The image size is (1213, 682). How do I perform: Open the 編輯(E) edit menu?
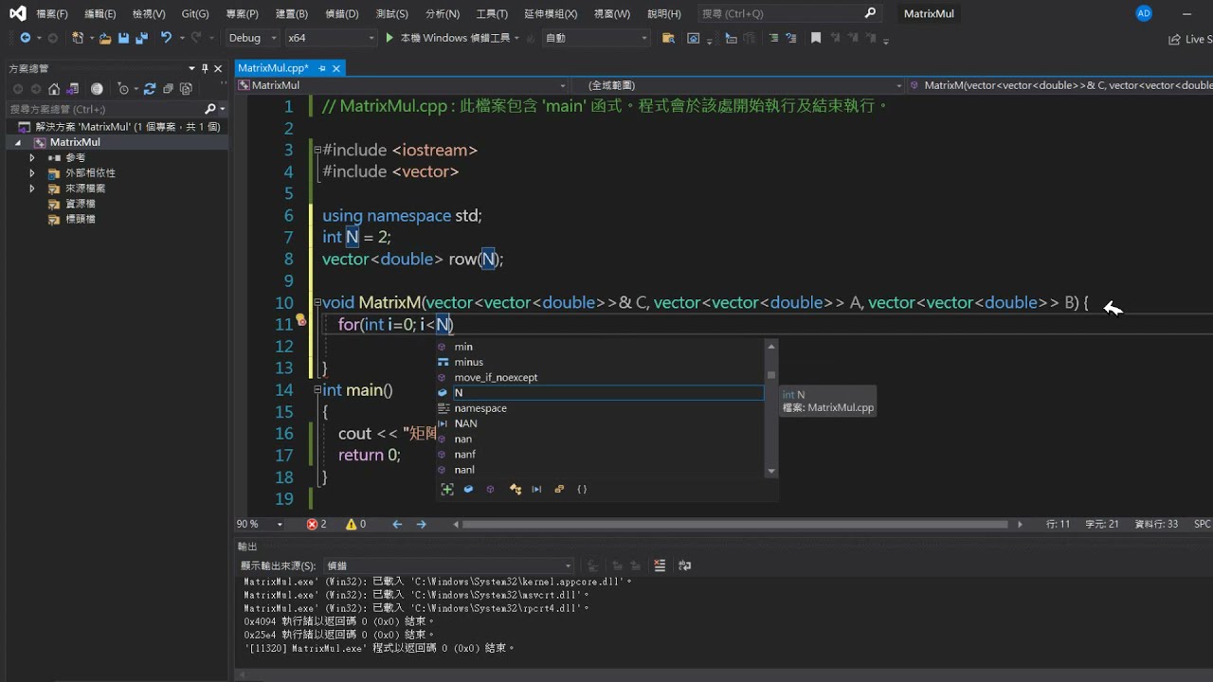pyautogui.click(x=100, y=14)
